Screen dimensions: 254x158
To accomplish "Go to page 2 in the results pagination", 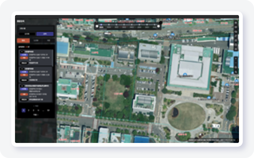I will pyautogui.click(x=29, y=110).
